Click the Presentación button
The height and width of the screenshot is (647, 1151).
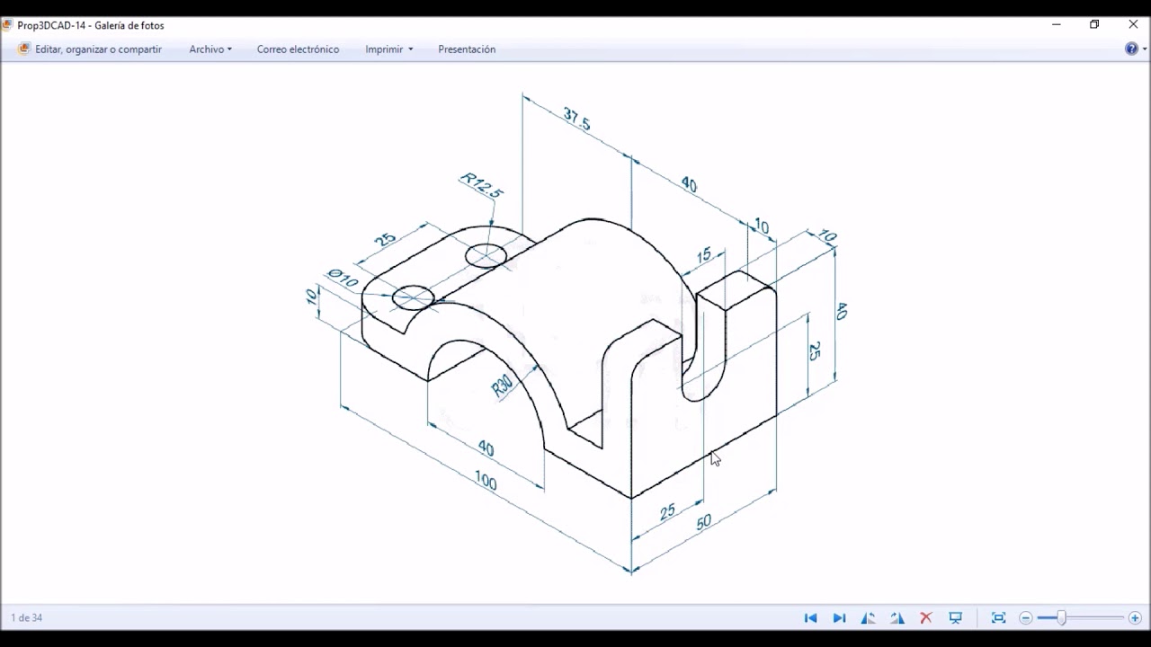coord(467,49)
